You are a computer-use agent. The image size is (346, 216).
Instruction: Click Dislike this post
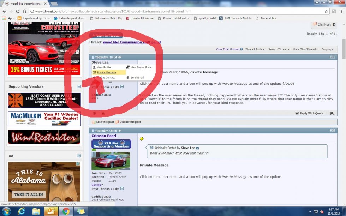(128, 122)
